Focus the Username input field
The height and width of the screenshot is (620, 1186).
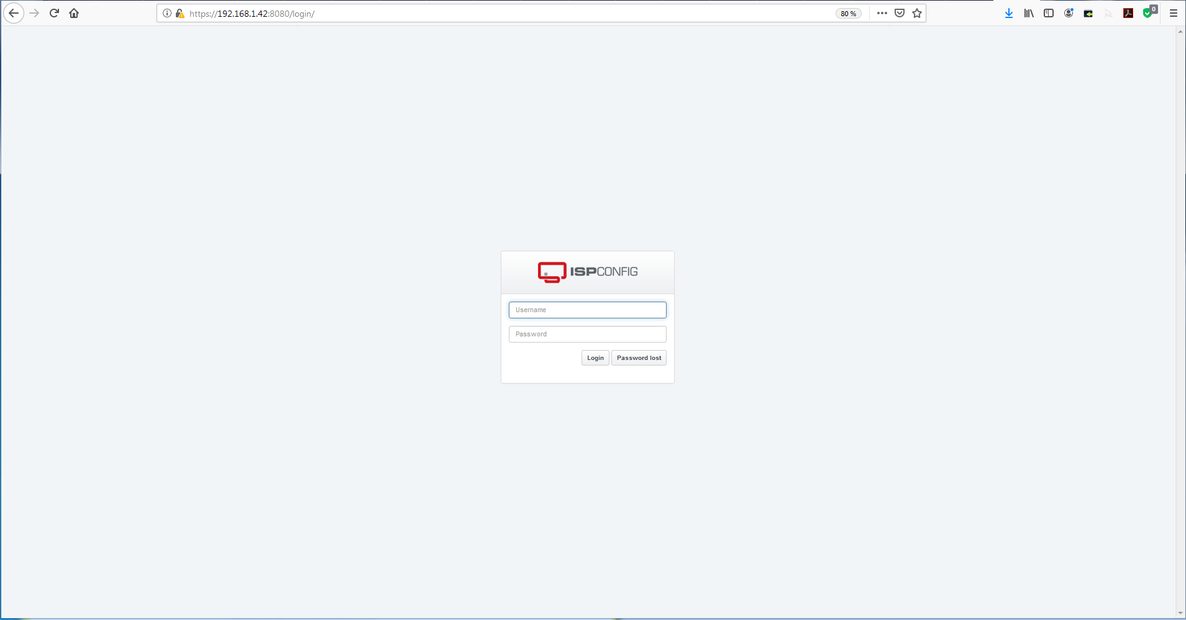[x=588, y=310]
